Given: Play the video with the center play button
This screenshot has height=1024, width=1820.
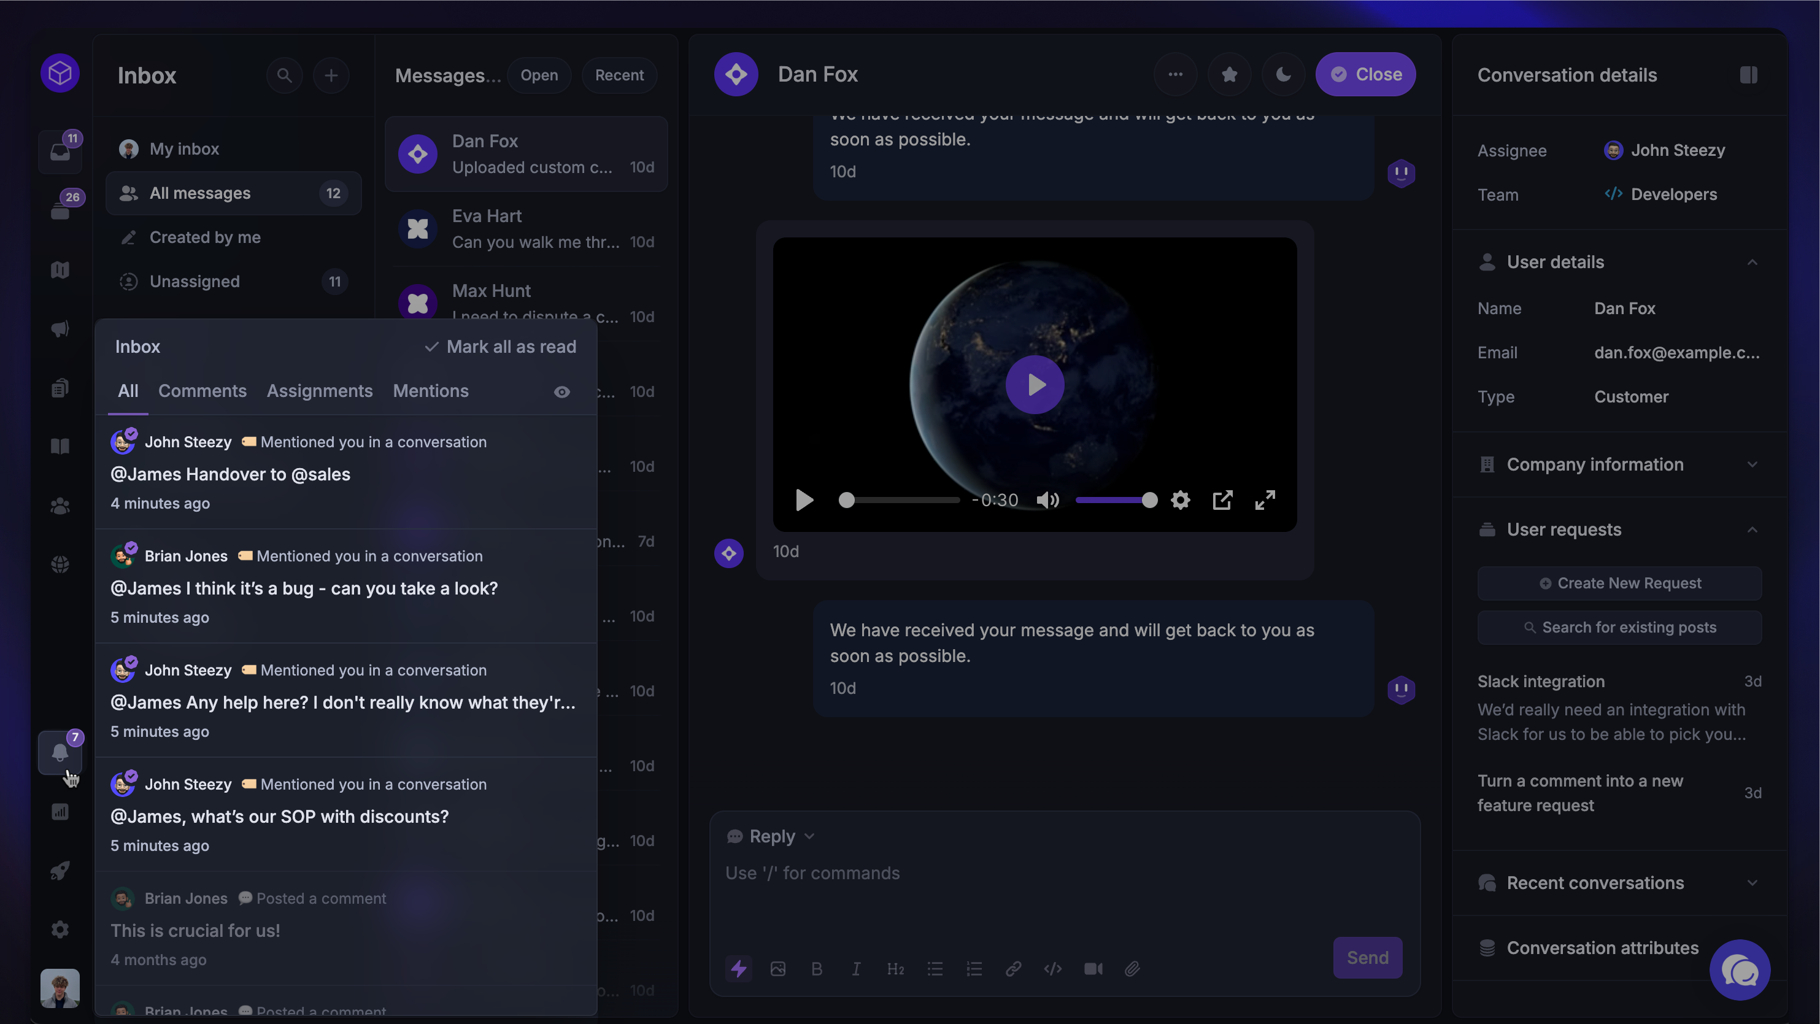Looking at the screenshot, I should 1035,384.
